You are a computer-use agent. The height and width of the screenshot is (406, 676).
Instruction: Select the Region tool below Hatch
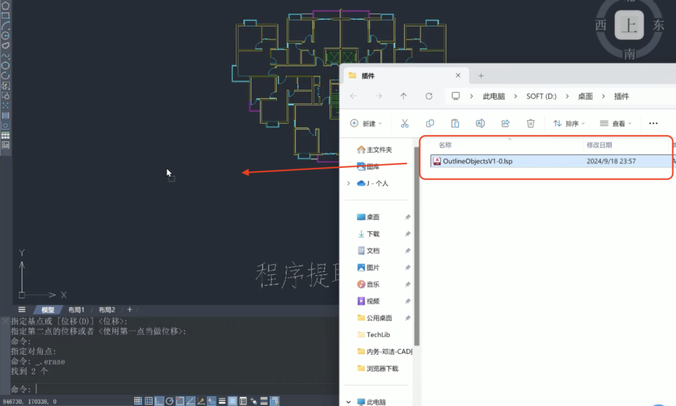6,125
